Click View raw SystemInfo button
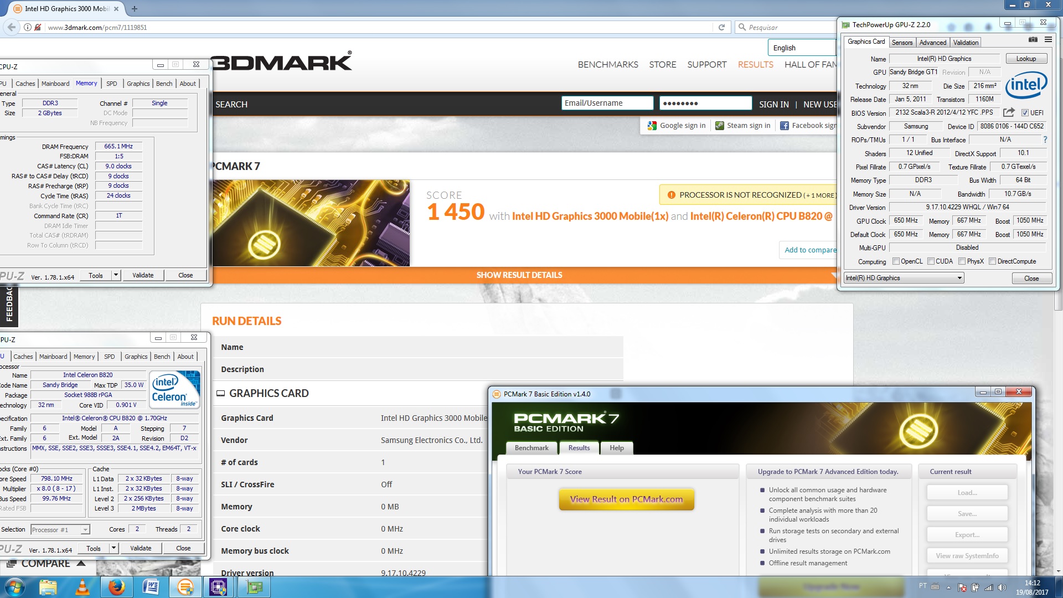The image size is (1063, 598). (x=967, y=555)
